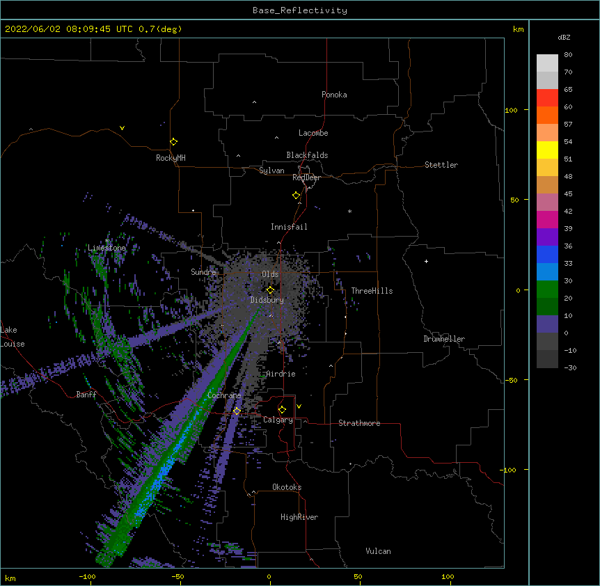Click the ThreeHills city label
The image size is (600, 586).
pyautogui.click(x=372, y=291)
